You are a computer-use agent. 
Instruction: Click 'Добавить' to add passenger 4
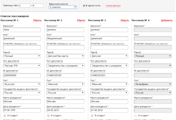[166, 21]
